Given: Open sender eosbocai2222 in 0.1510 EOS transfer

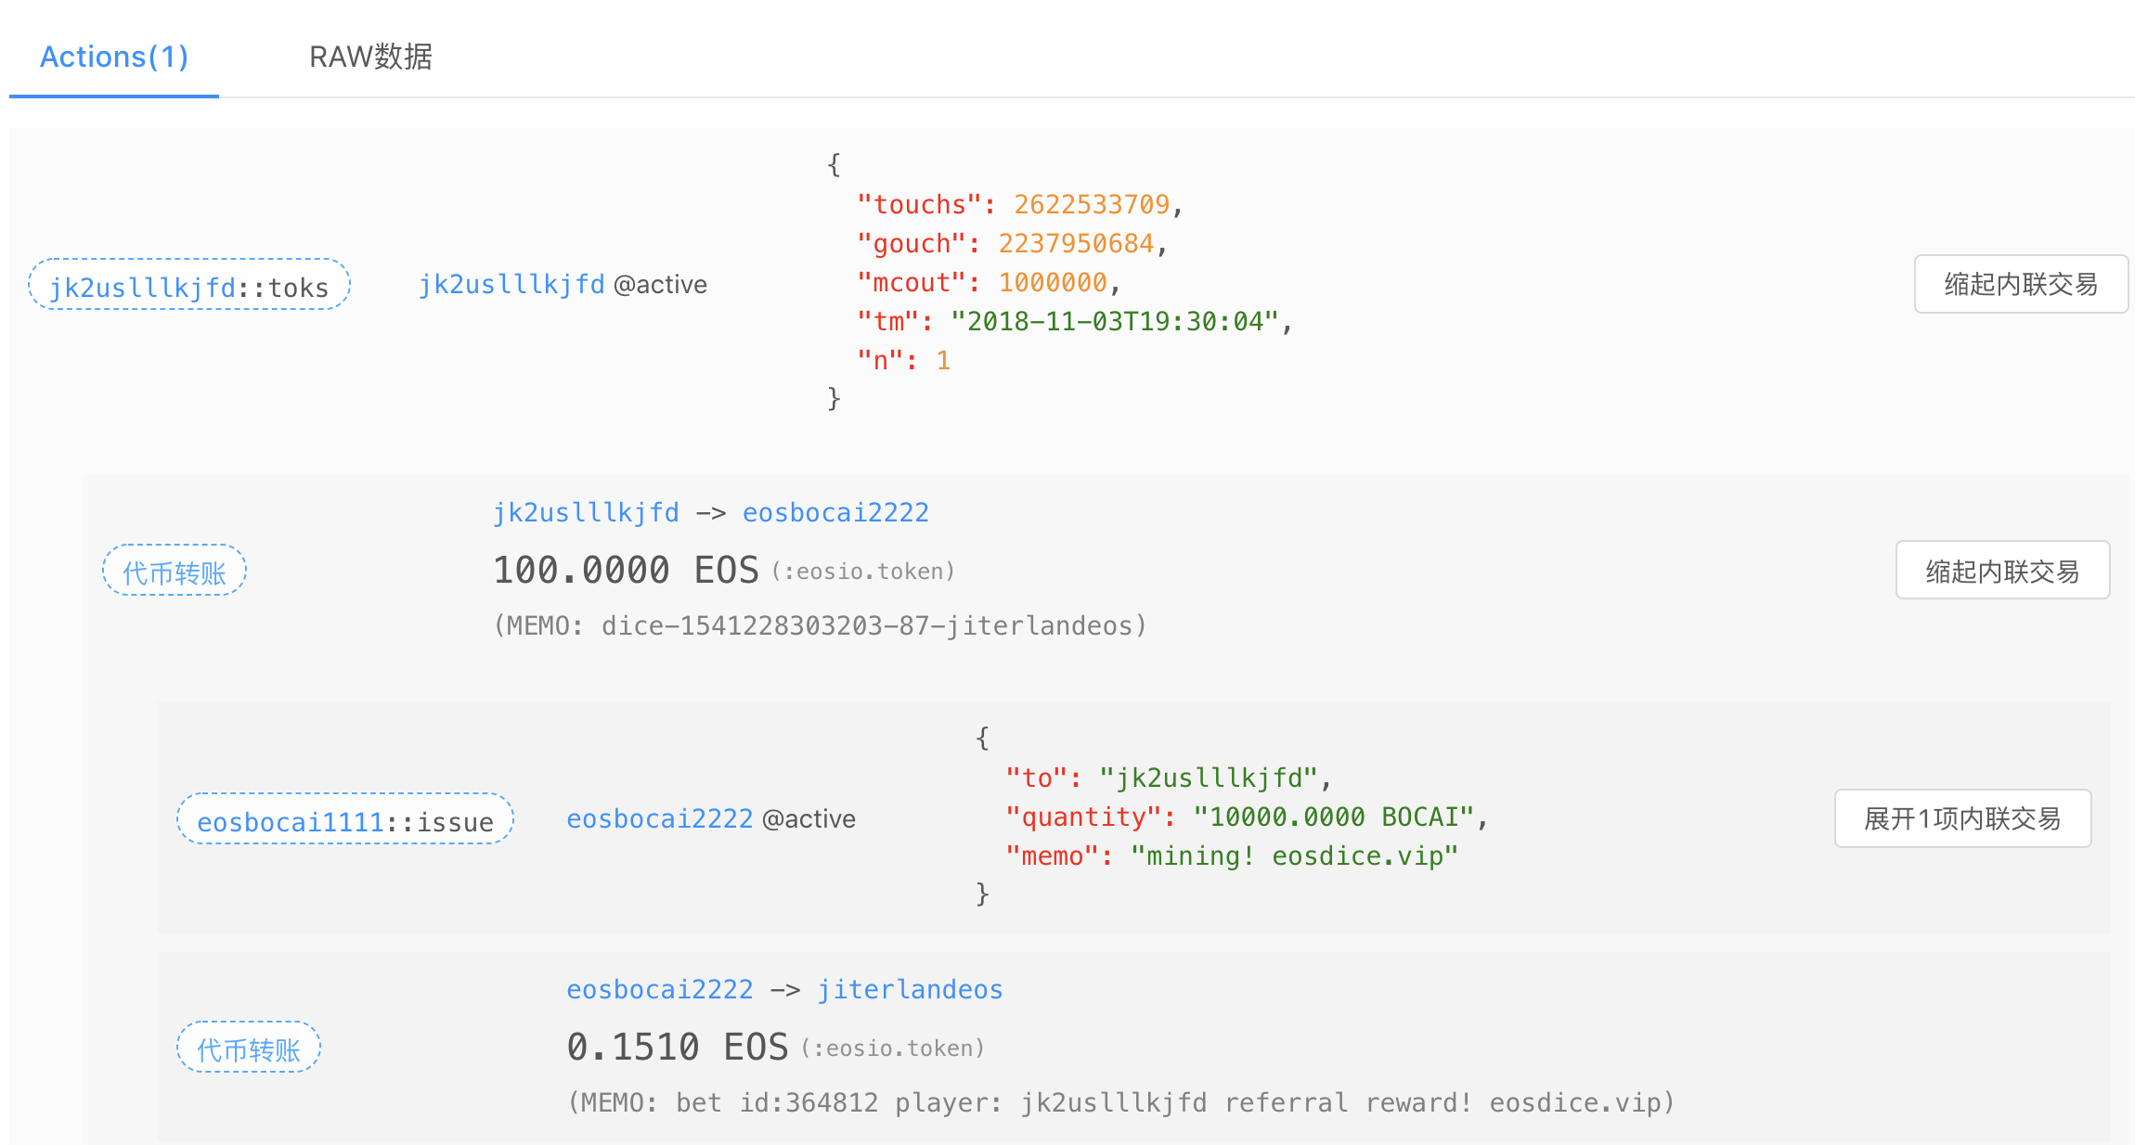Looking at the screenshot, I should point(660,990).
